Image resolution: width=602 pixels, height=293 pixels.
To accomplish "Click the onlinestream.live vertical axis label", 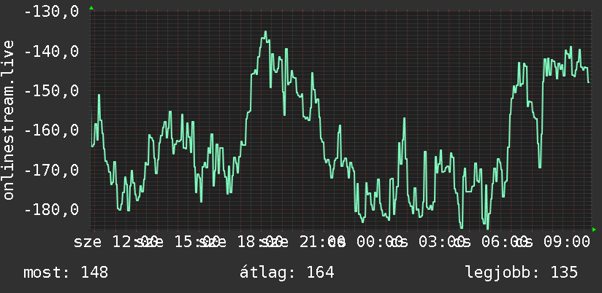I will [x=8, y=120].
